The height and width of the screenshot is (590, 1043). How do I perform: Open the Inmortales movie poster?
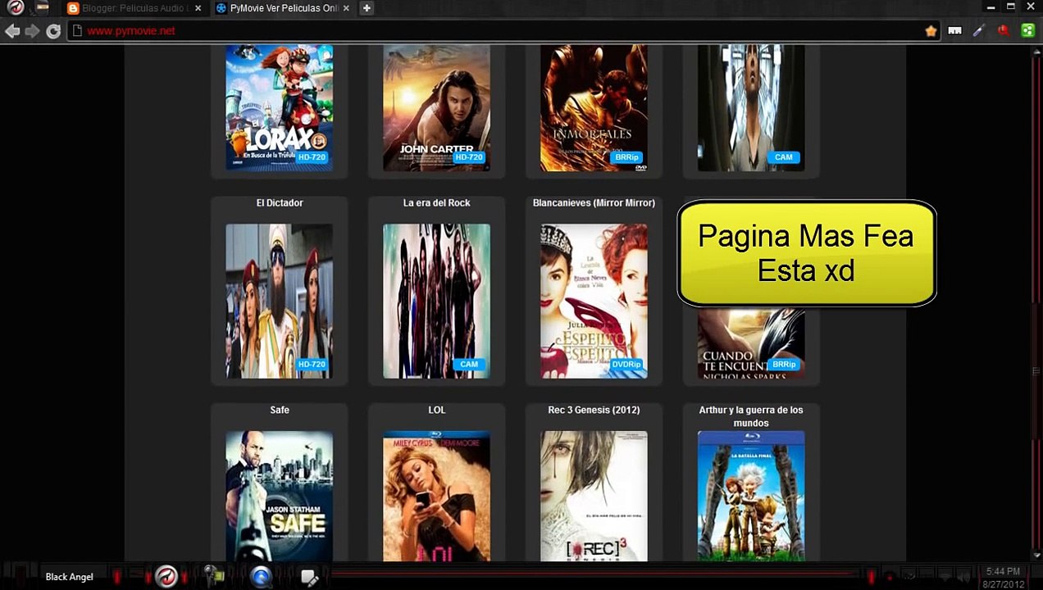point(594,107)
